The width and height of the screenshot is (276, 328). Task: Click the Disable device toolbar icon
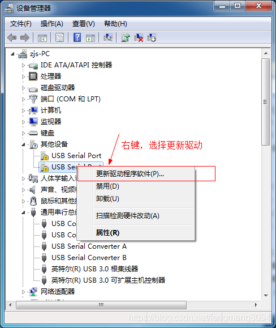(152, 37)
